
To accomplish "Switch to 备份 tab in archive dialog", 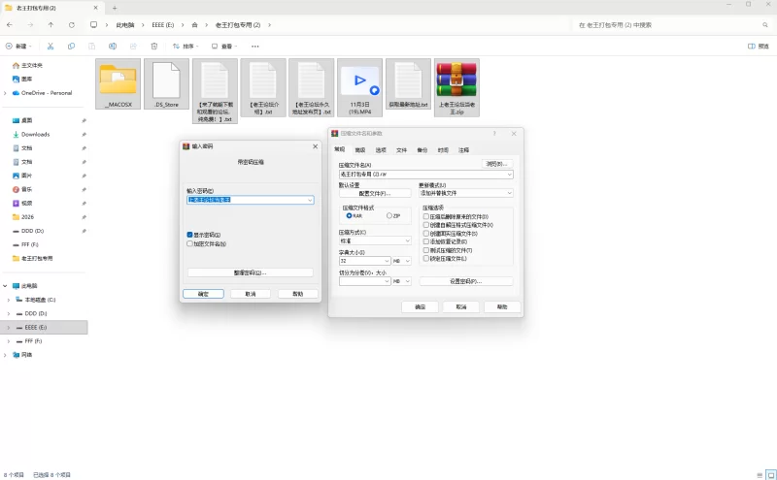I will [x=422, y=150].
